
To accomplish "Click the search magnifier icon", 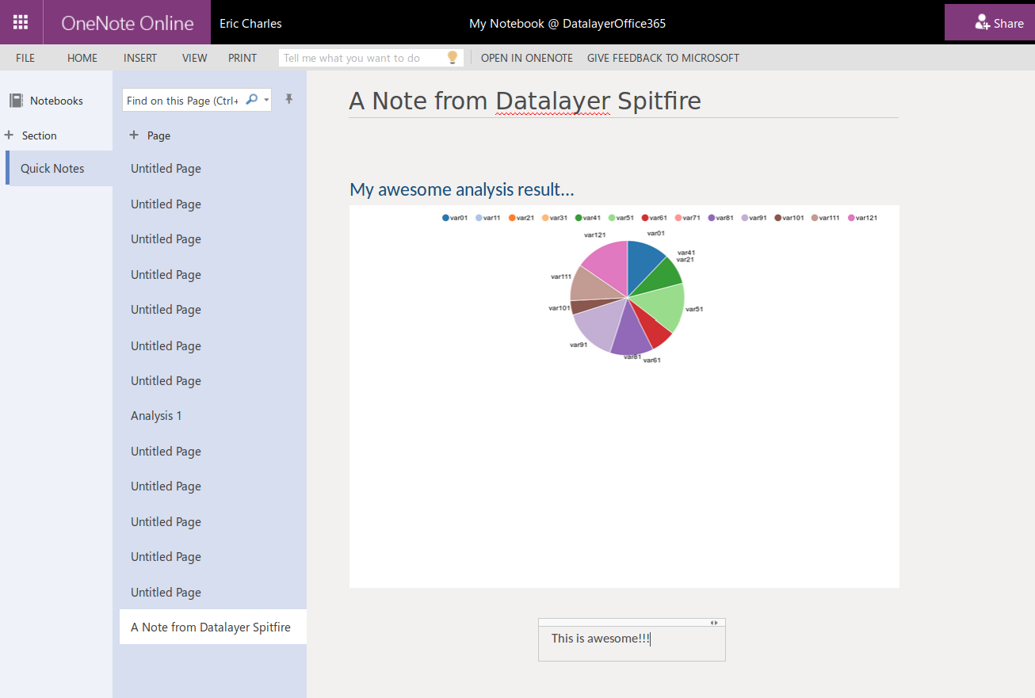I will point(252,100).
